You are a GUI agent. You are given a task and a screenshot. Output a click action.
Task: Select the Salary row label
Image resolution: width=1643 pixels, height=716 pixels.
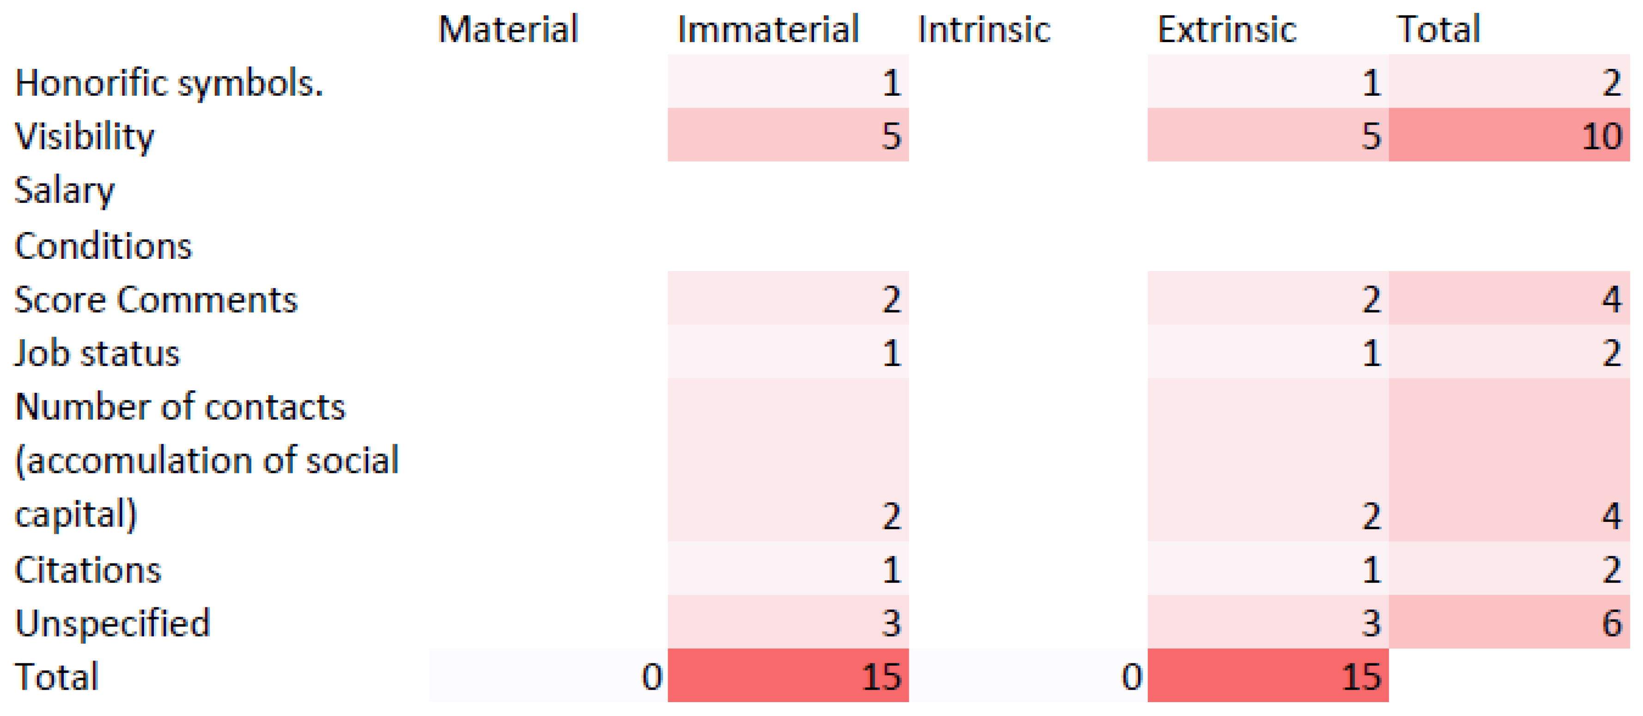[x=64, y=190]
